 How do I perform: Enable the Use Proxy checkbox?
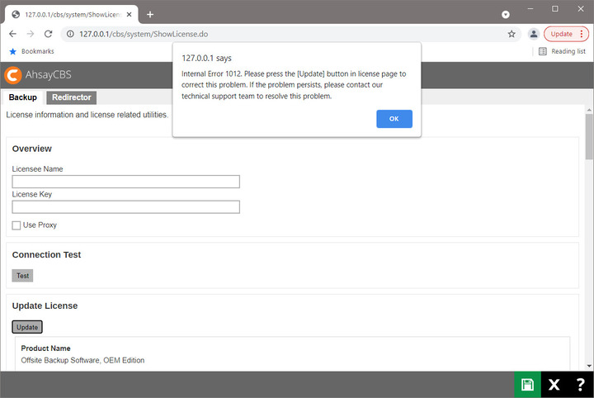click(x=16, y=225)
